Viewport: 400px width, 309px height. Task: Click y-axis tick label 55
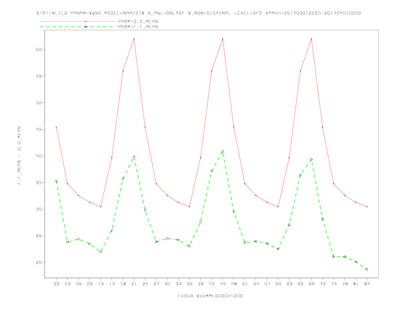click(38, 76)
